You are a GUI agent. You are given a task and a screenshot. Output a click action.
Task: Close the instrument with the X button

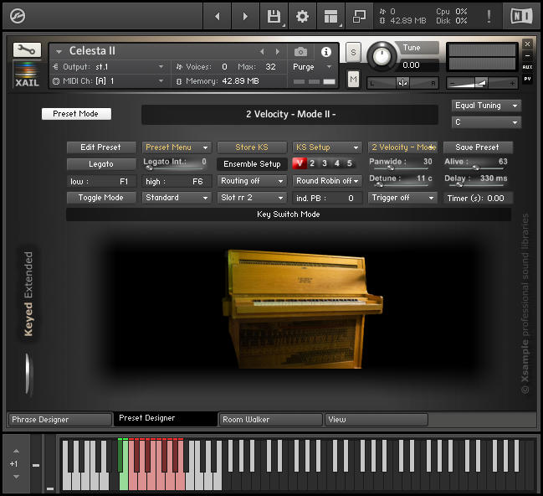click(x=527, y=44)
